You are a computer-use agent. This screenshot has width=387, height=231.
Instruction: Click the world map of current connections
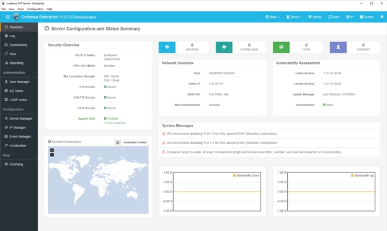pyautogui.click(x=98, y=180)
